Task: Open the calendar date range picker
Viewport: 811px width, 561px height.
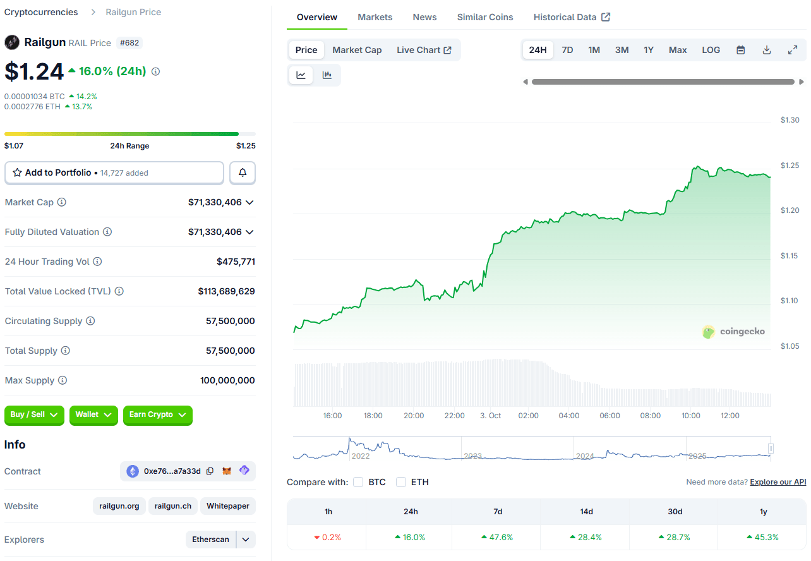Action: (x=741, y=50)
